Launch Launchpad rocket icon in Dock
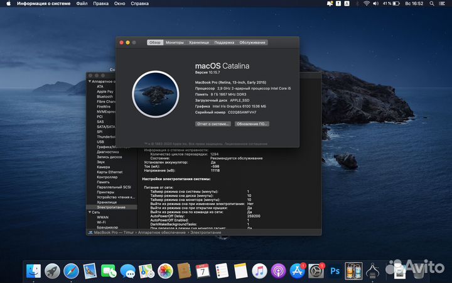 coord(52,271)
